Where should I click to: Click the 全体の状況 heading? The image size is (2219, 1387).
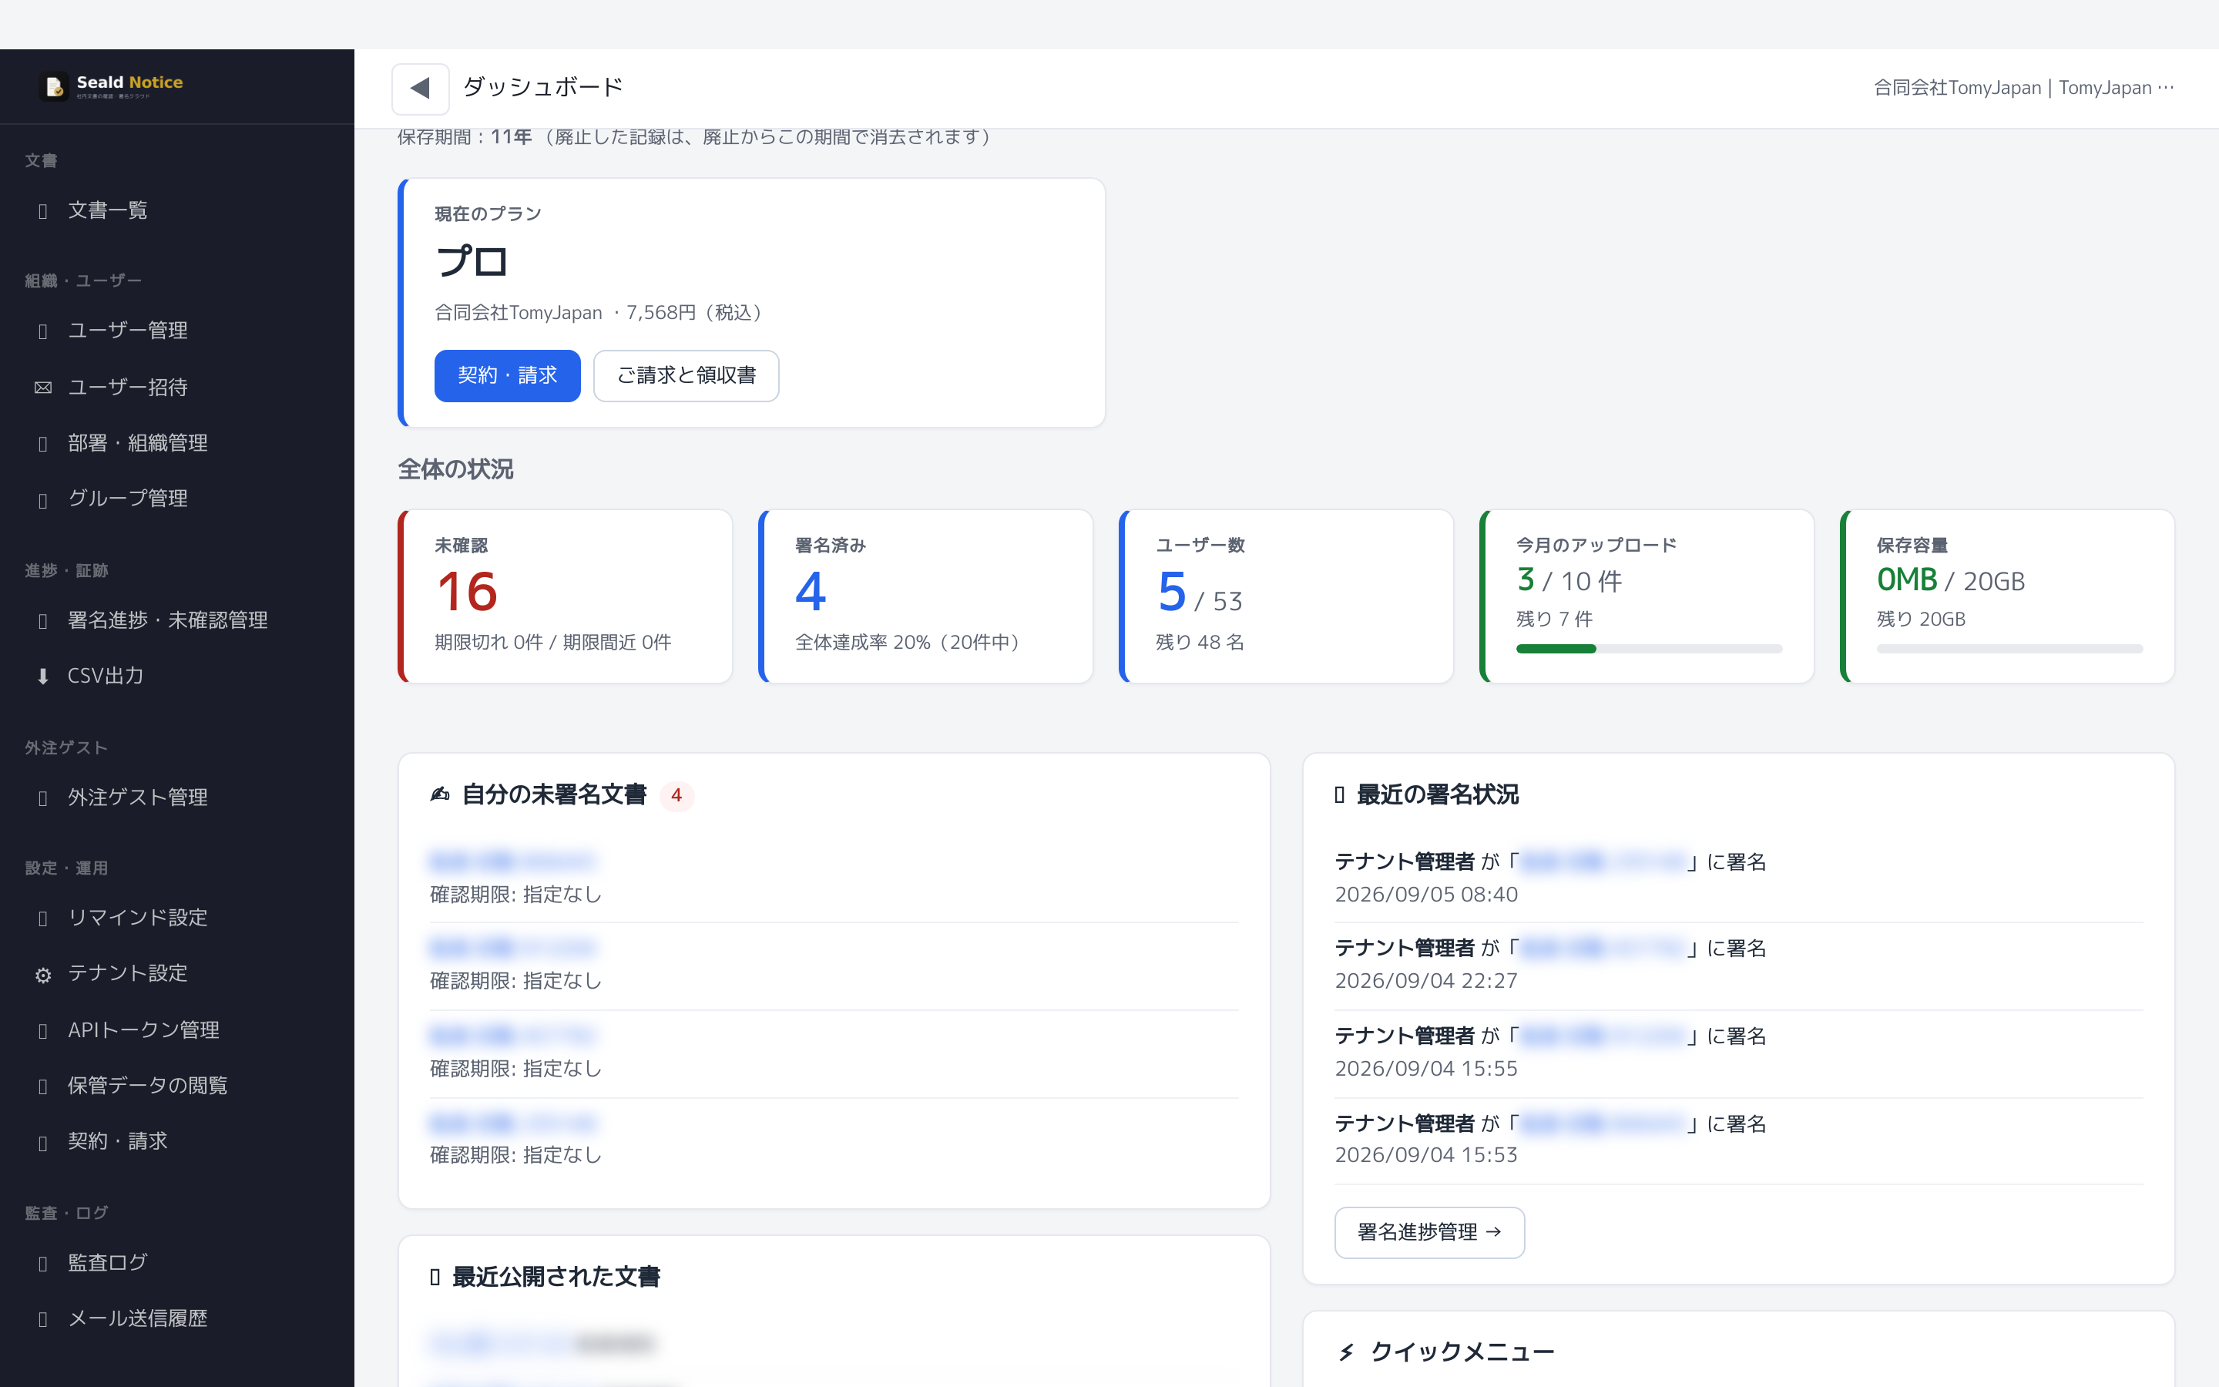point(455,470)
